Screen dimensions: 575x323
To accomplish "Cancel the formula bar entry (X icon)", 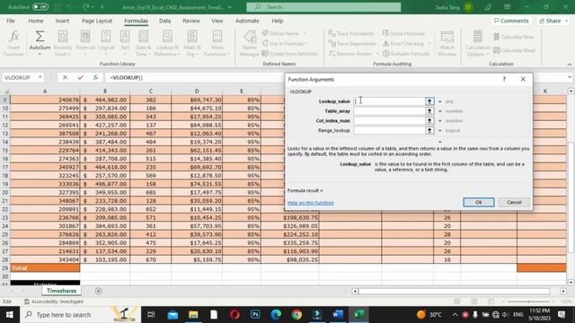I will 65,77.
